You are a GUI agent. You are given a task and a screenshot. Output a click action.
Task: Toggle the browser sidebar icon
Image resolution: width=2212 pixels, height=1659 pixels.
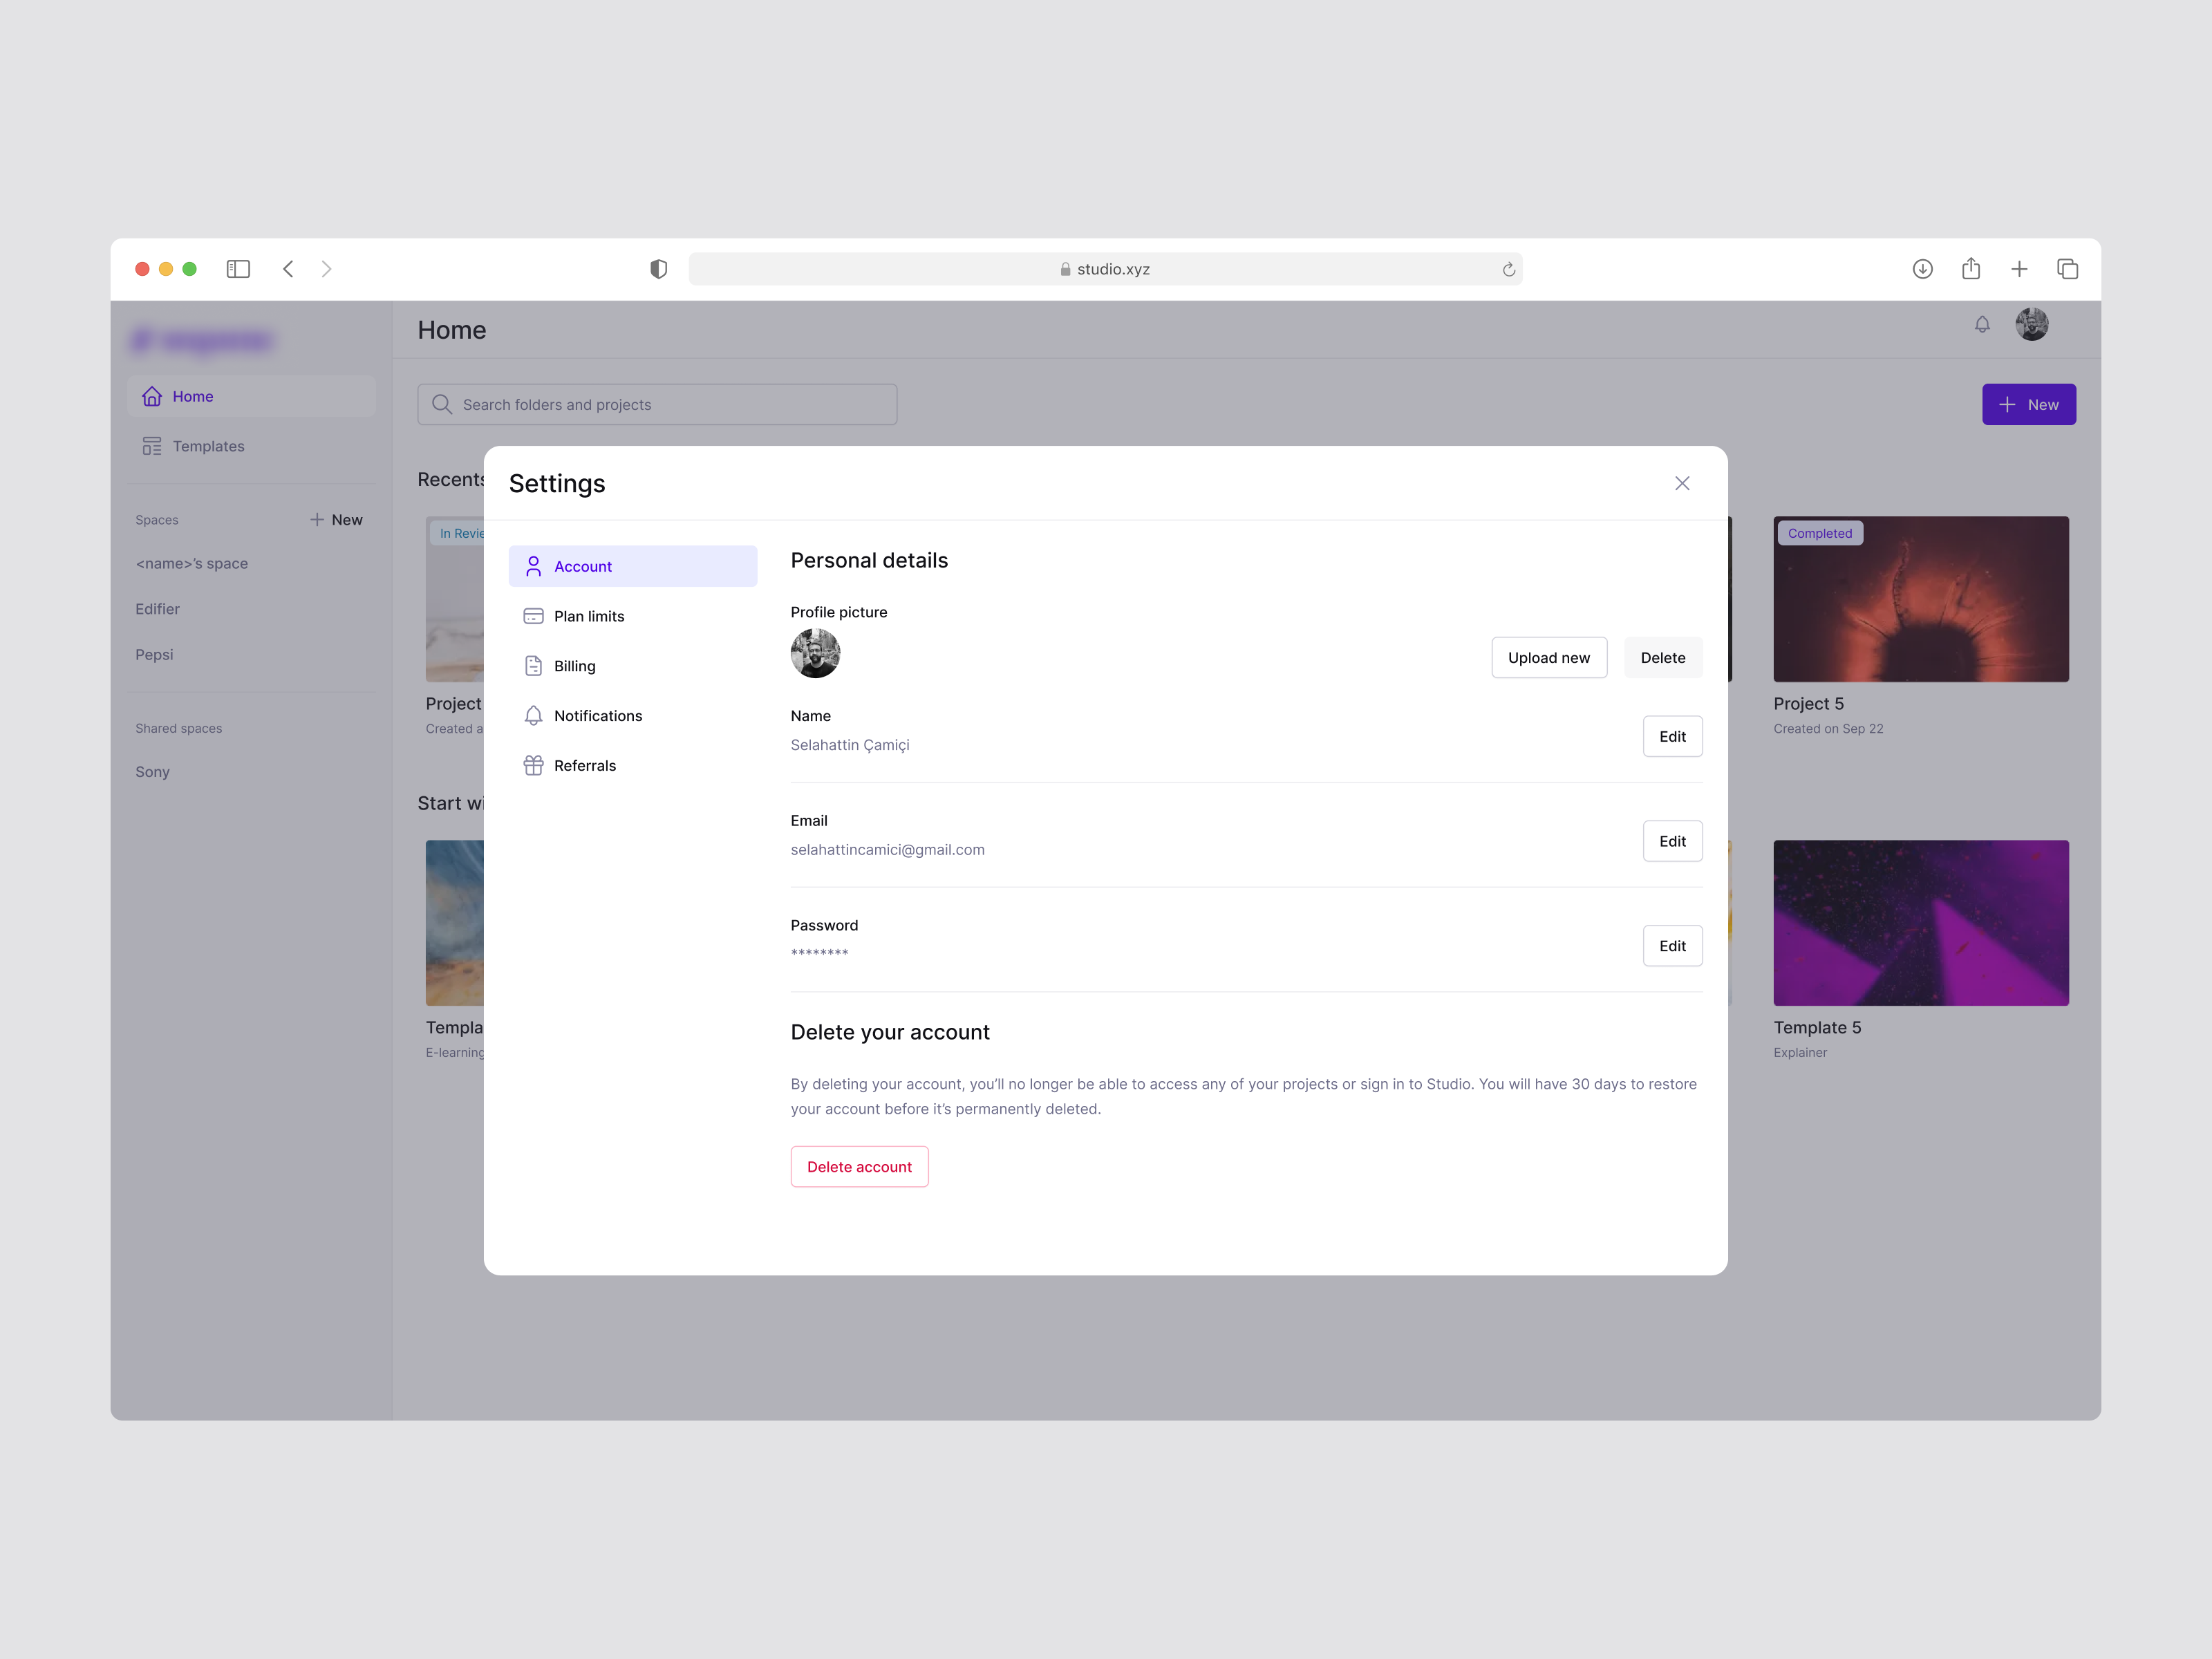click(x=238, y=269)
